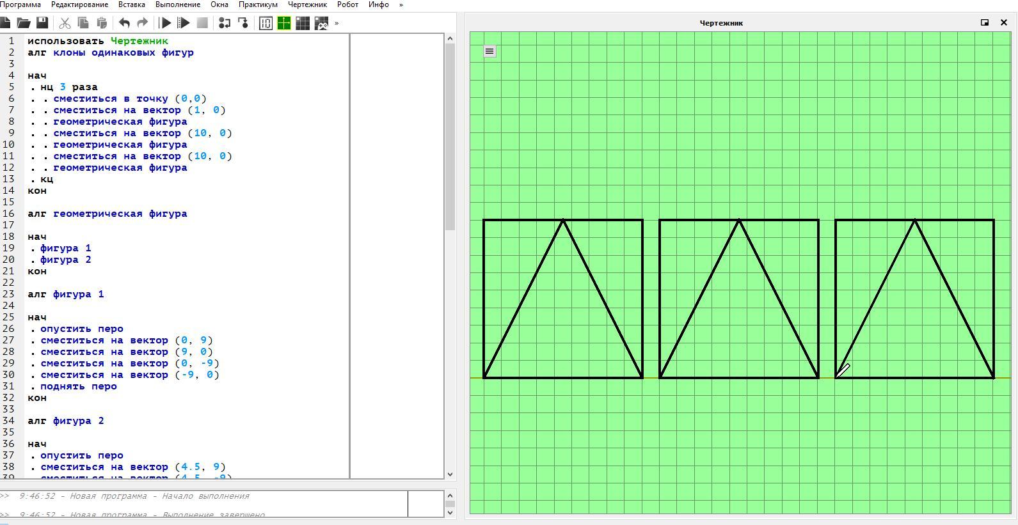This screenshot has width=1018, height=525.
Task: Show the Robot field window icon
Action: [303, 23]
